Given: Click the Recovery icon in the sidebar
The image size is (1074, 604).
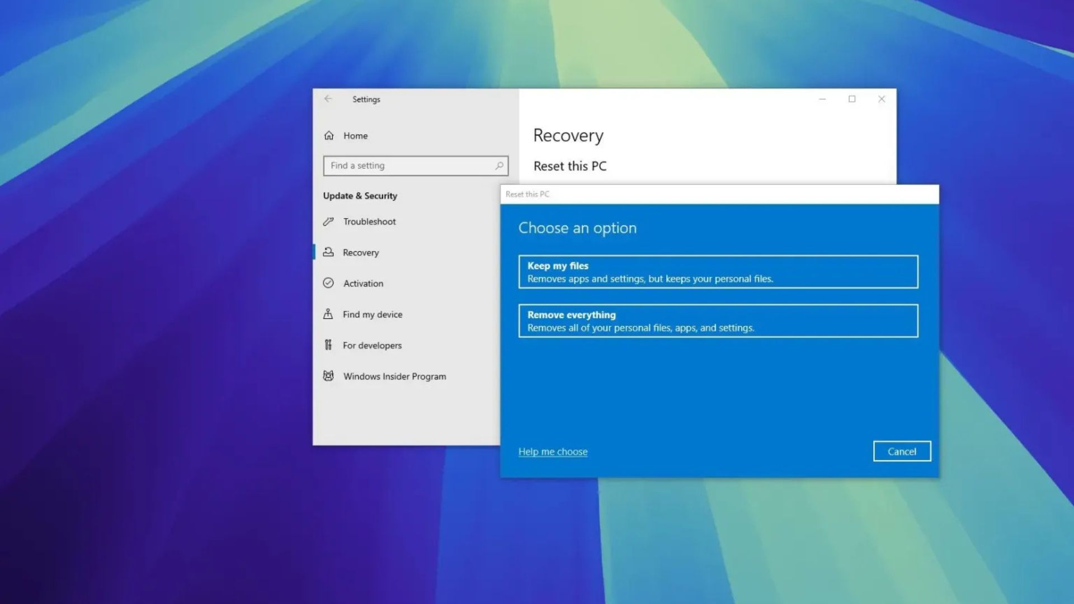Looking at the screenshot, I should (x=329, y=252).
